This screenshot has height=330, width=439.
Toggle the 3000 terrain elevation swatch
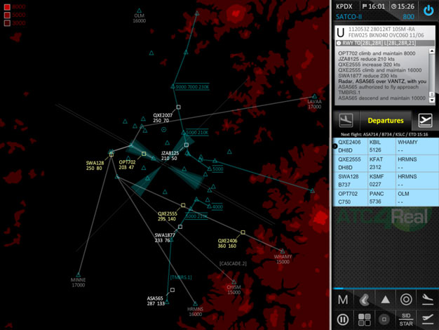click(7, 22)
